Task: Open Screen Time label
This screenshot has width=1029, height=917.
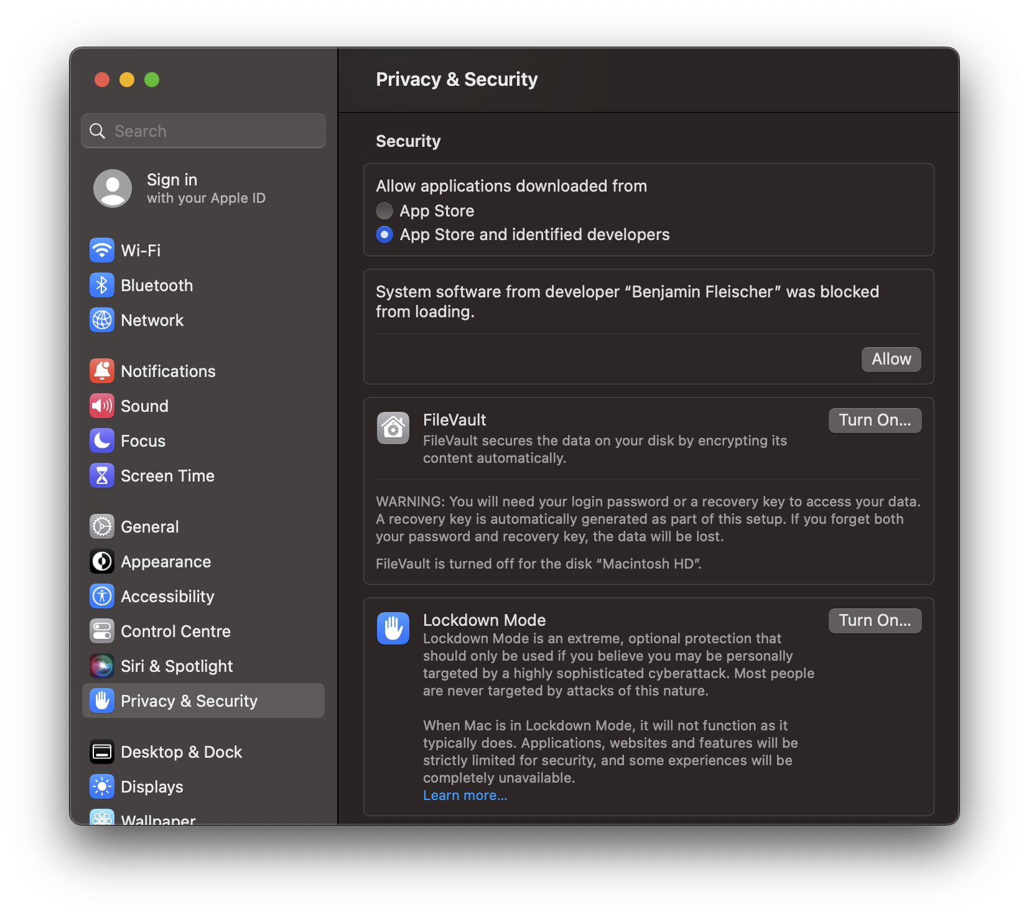Action: tap(167, 476)
